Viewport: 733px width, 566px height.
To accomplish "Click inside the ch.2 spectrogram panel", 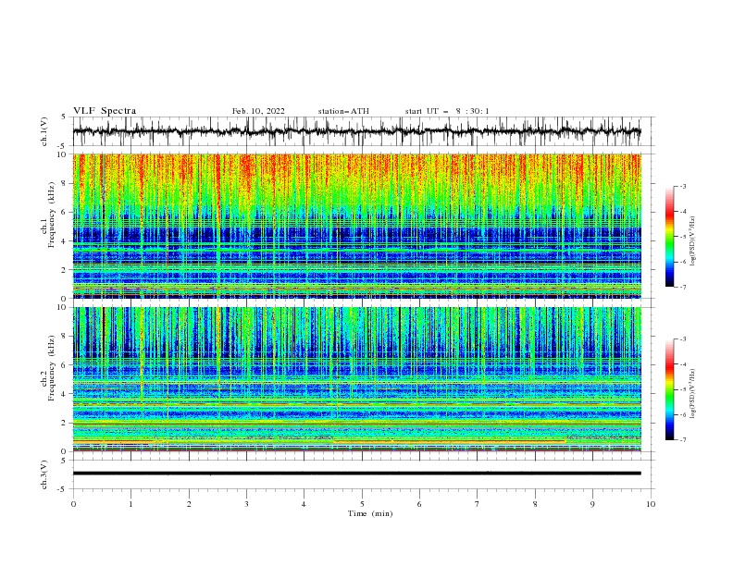I will pos(356,379).
